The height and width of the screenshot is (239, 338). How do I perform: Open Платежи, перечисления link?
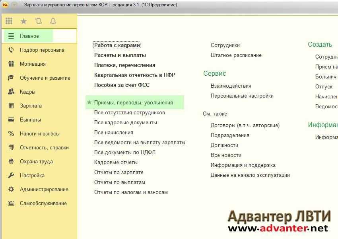124,65
